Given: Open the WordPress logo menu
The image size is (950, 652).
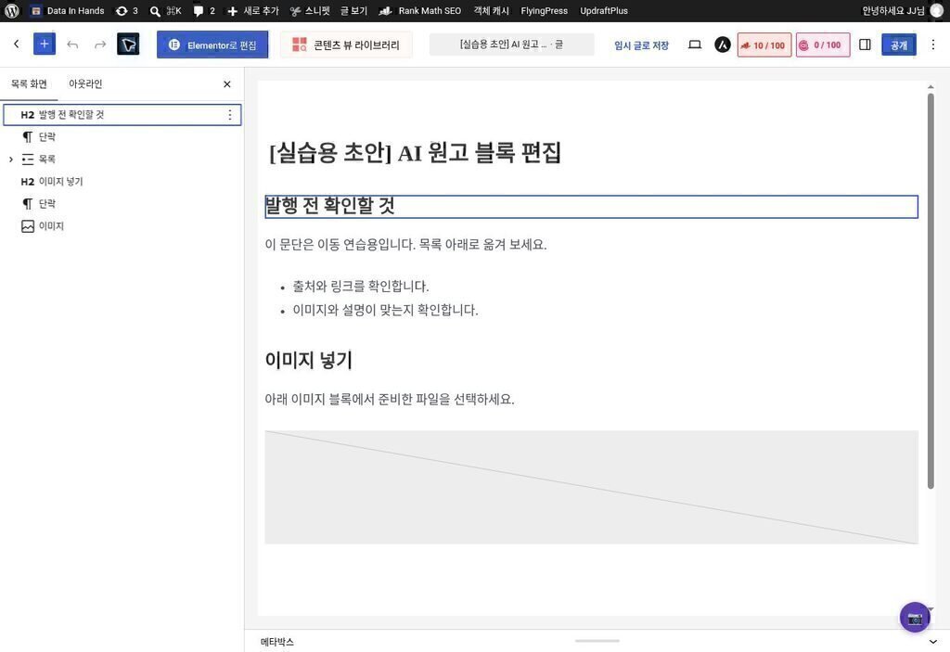Looking at the screenshot, I should 11,11.
